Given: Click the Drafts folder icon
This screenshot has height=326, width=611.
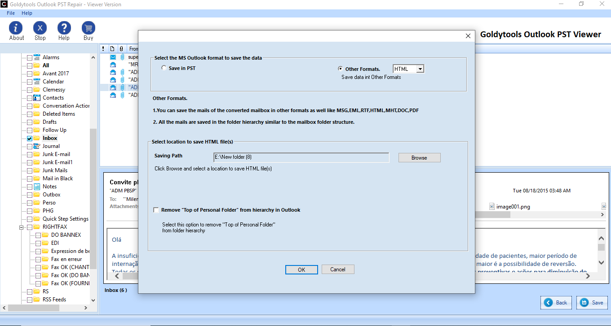Looking at the screenshot, I should pyautogui.click(x=37, y=122).
